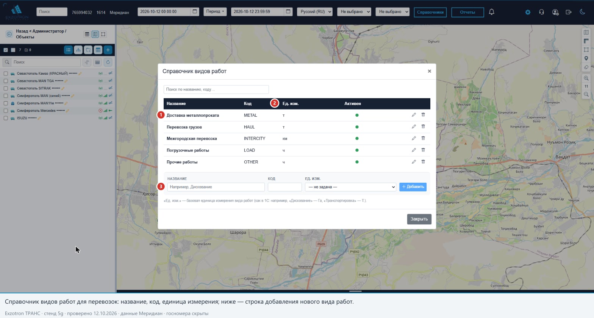
Task: Expand the second Не выбрано dropdown
Action: (393, 12)
